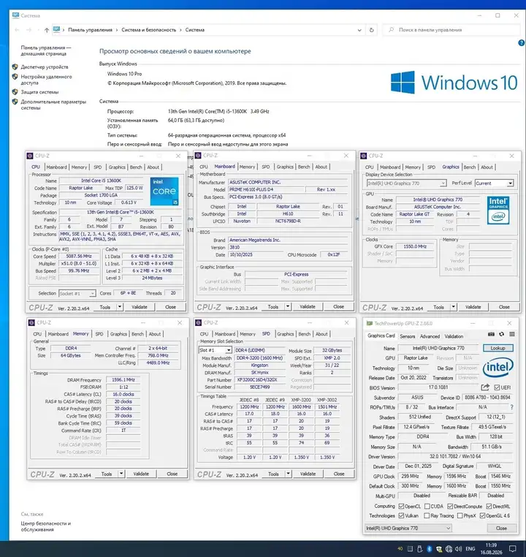This screenshot has height=557, width=526.
Task: Click Система и безопасность breadcrumb
Action: tap(149, 30)
